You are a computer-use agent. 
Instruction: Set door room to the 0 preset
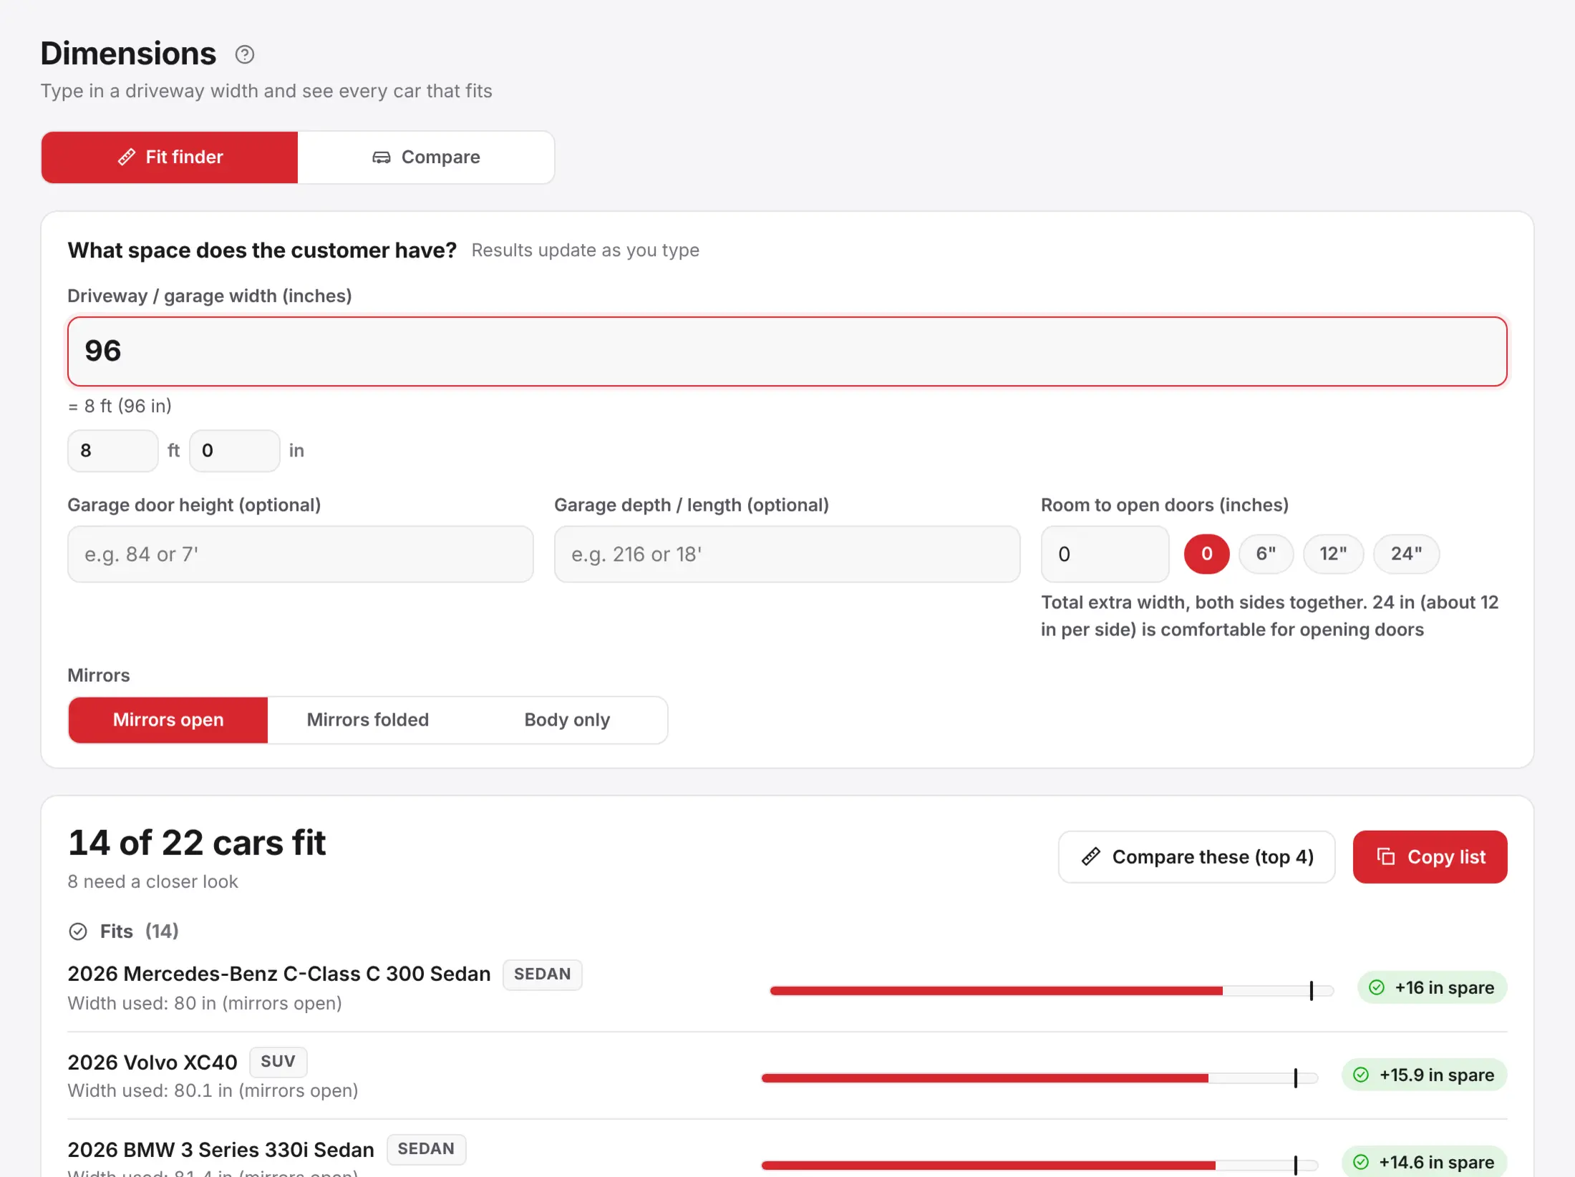point(1206,554)
